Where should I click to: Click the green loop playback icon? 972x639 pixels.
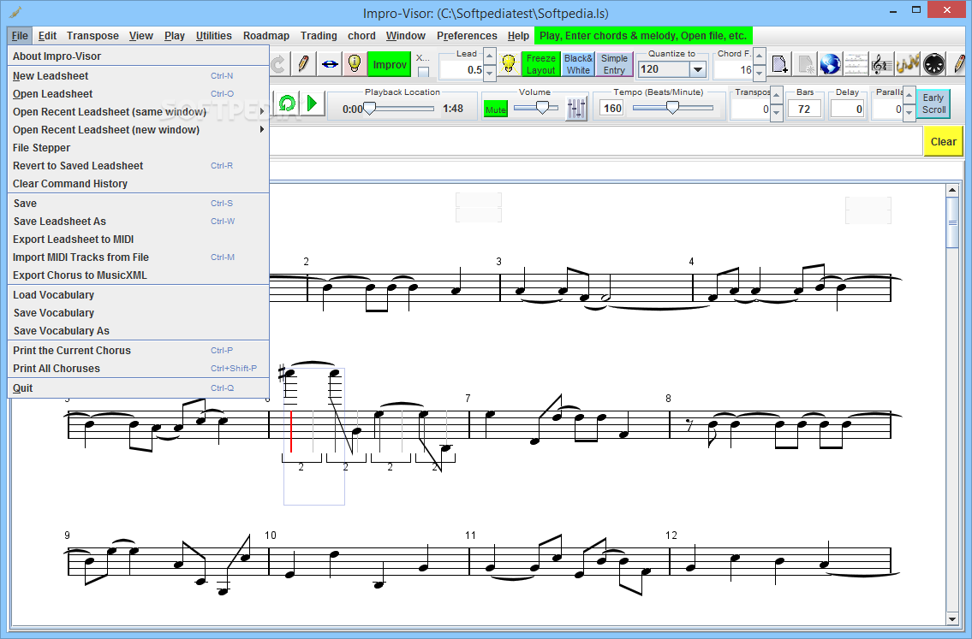point(287,103)
